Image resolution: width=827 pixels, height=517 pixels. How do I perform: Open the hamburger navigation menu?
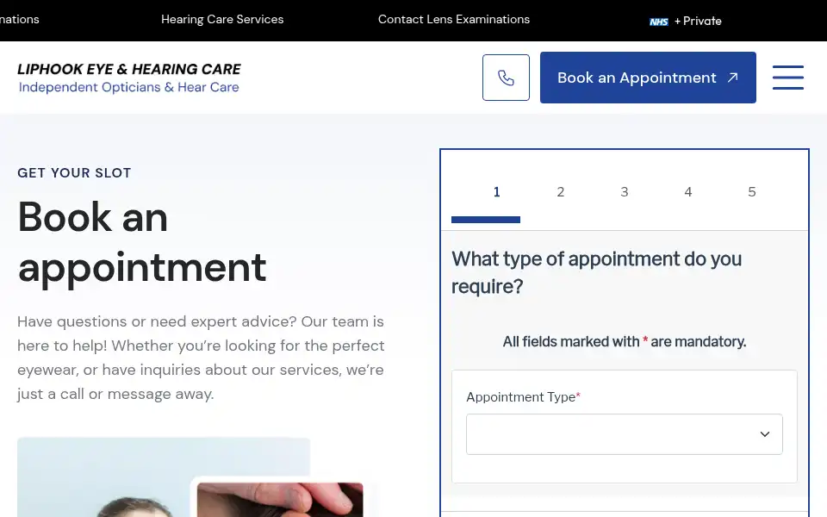click(x=788, y=78)
